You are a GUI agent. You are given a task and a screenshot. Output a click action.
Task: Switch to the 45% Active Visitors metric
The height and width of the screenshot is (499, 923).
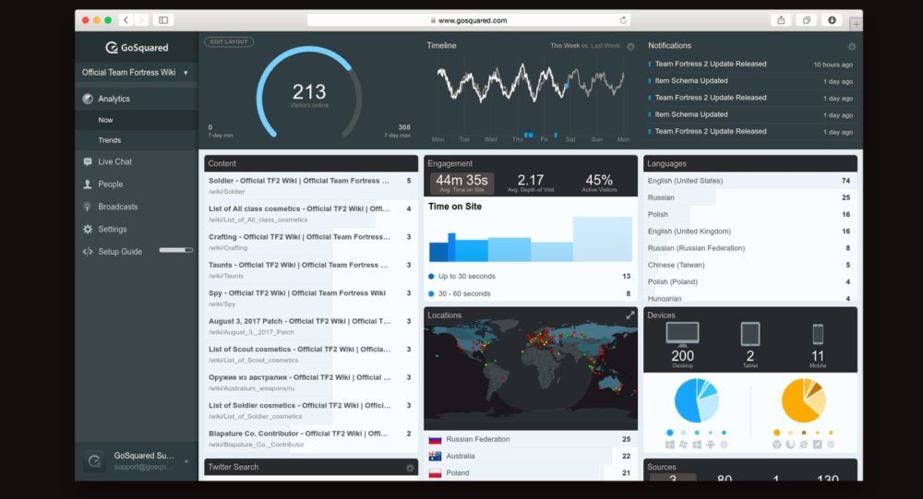tap(598, 183)
